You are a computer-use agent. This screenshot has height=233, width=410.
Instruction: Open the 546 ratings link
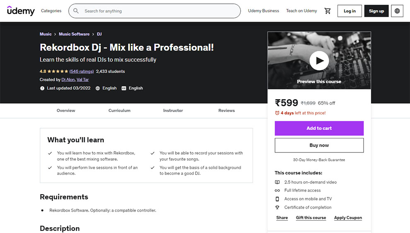tap(82, 71)
